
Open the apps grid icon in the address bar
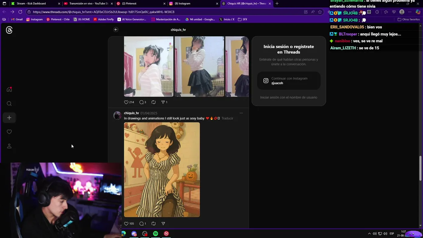[306, 12]
